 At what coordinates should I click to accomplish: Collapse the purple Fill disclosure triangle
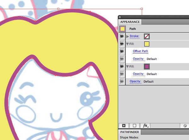(127, 67)
